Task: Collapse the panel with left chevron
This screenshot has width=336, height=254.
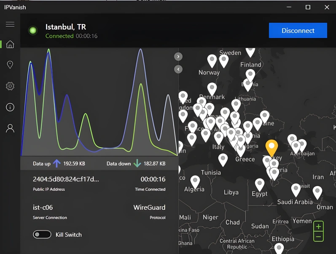Action: (x=178, y=69)
